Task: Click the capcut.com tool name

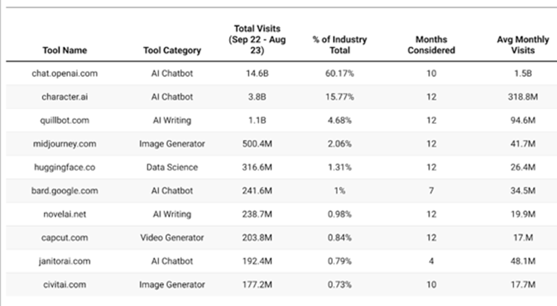Action: pos(64,237)
